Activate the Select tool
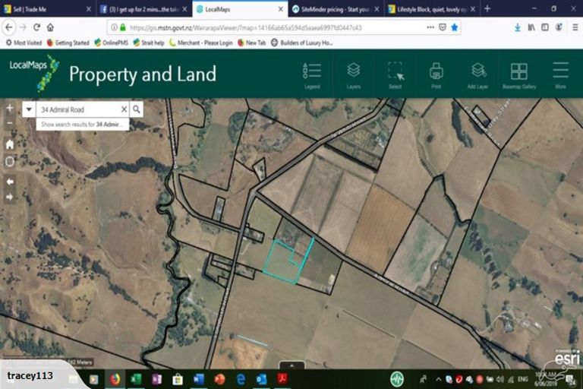The height and width of the screenshot is (389, 583). (x=395, y=74)
